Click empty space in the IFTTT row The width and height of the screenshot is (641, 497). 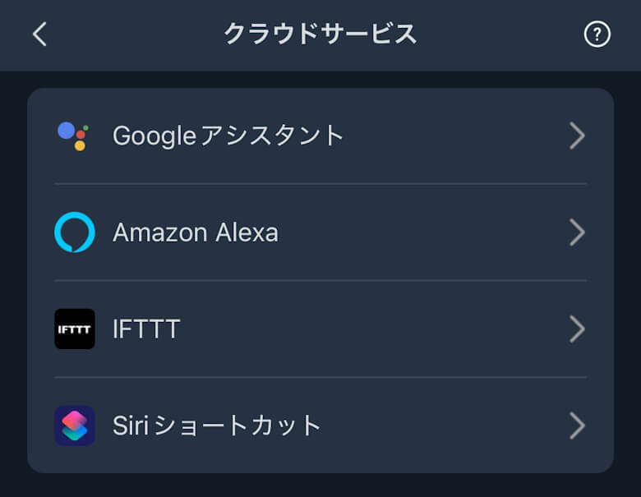(370, 329)
